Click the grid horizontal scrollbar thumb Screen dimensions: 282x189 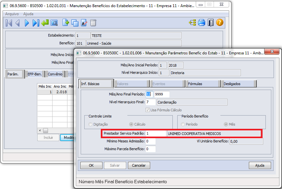click(x=46, y=130)
